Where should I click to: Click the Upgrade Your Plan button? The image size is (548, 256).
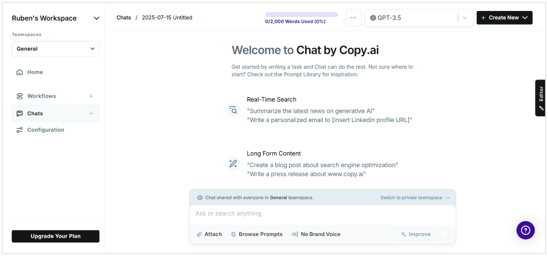56,236
